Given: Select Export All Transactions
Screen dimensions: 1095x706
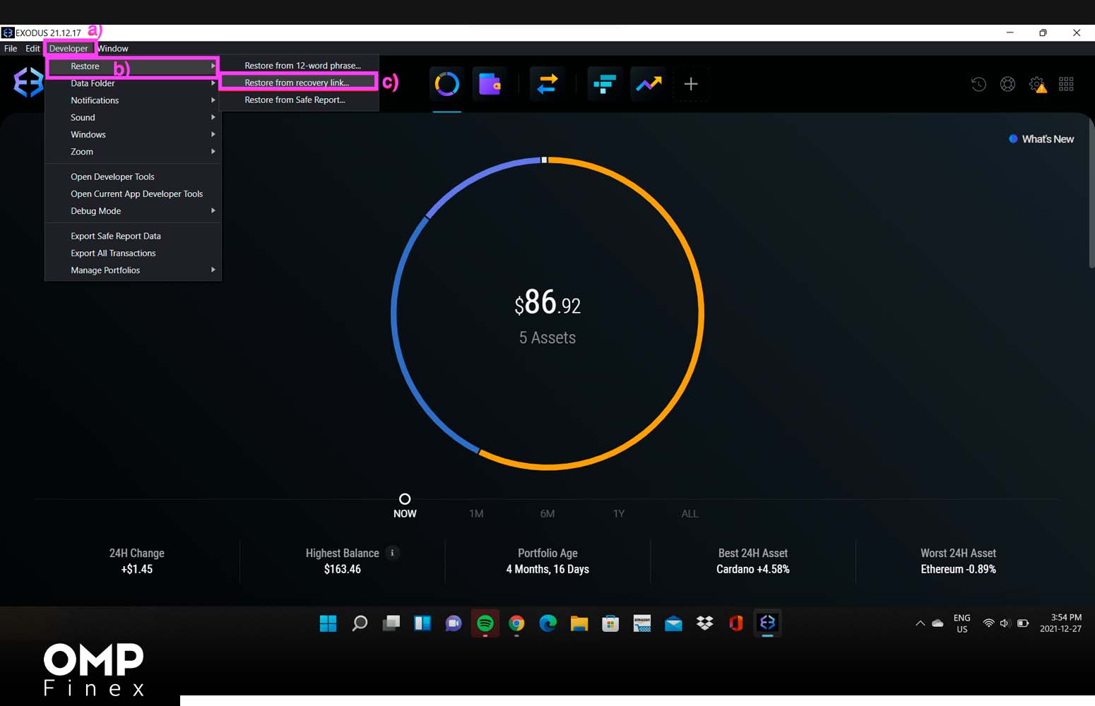Looking at the screenshot, I should point(133,253).
